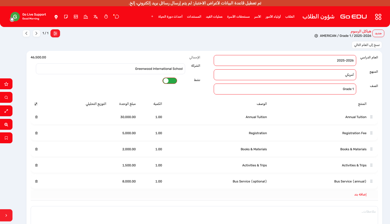Open the record actions gear icon
390x224 pixels.
316,36
